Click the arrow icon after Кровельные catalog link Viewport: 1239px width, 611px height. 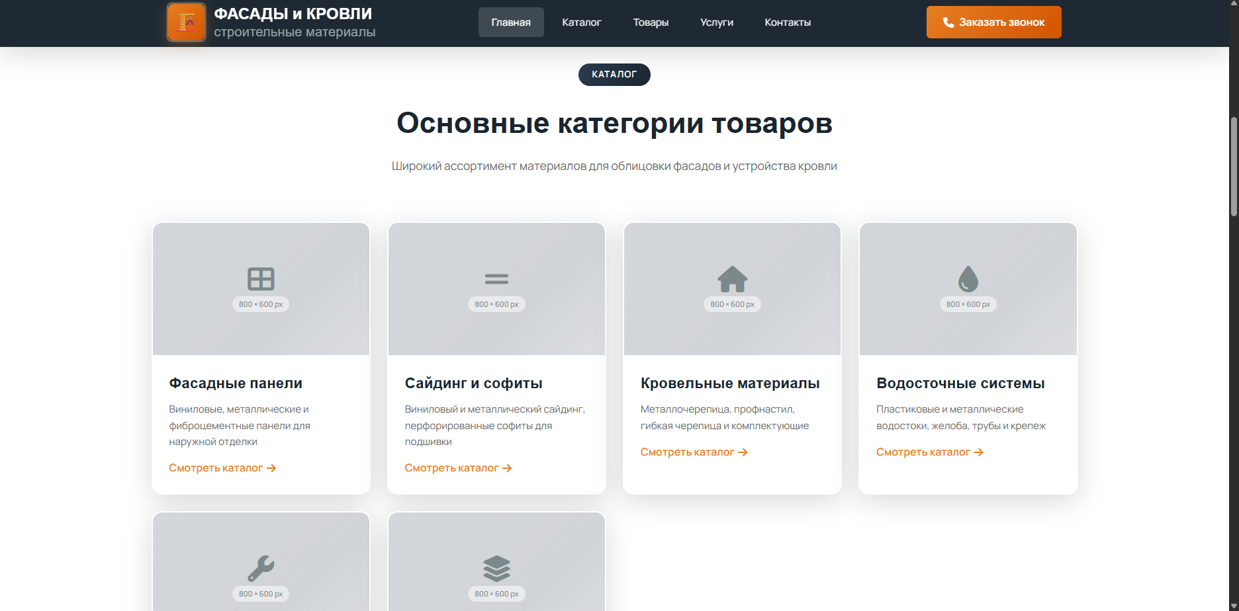tap(743, 452)
